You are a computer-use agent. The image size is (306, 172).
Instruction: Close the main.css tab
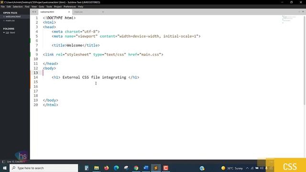(103, 12)
